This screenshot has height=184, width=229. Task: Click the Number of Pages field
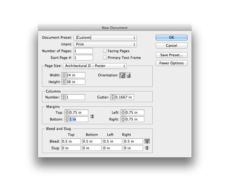tap(83, 51)
